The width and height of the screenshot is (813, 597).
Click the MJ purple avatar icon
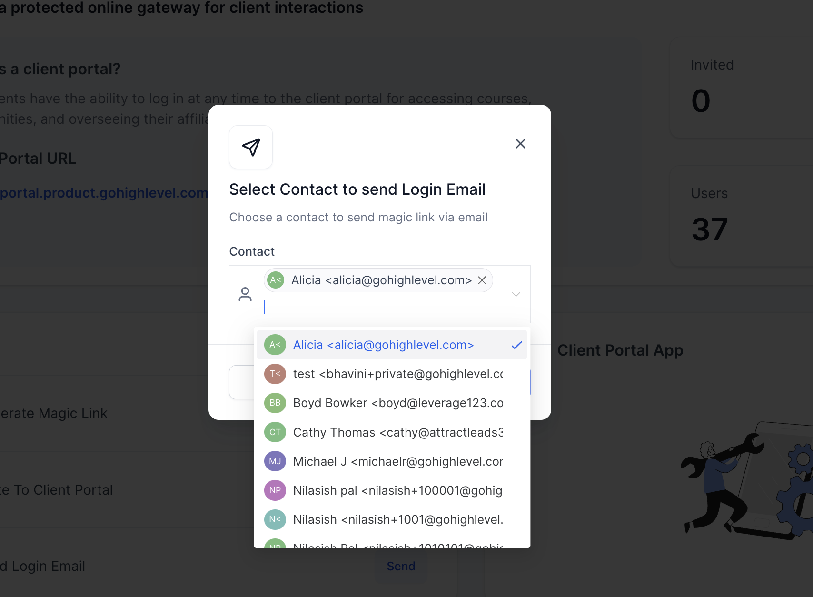coord(275,461)
